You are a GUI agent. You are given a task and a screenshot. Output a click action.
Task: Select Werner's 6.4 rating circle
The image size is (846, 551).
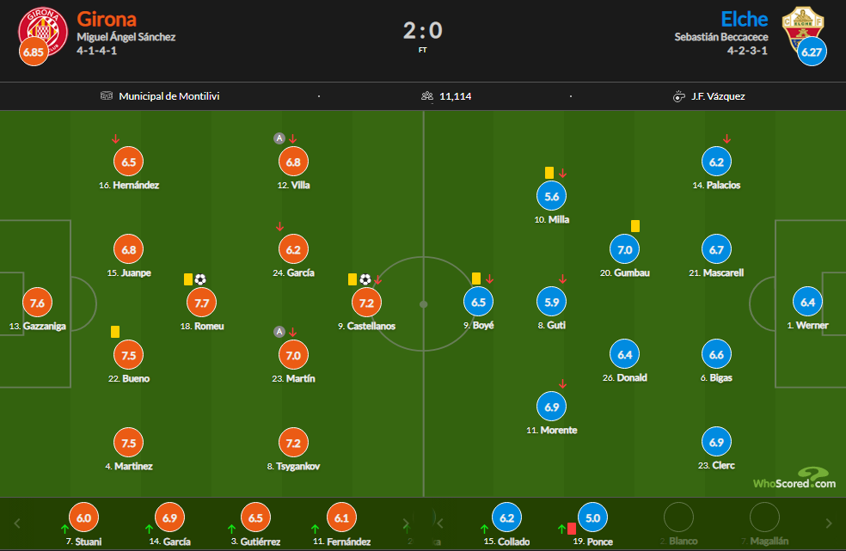[807, 303]
